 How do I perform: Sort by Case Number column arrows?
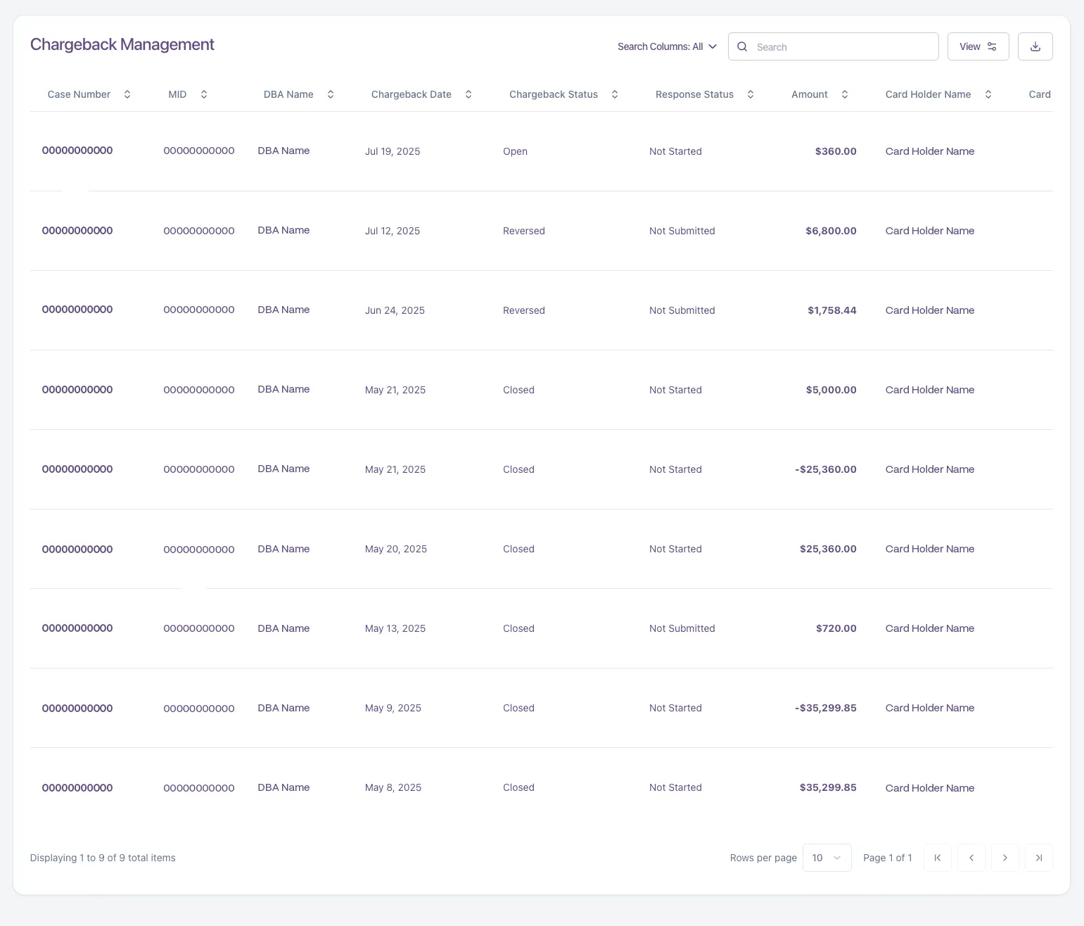(127, 94)
